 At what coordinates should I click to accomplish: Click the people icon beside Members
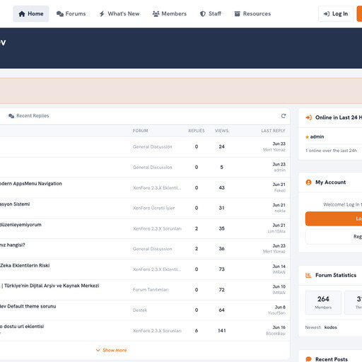[156, 14]
